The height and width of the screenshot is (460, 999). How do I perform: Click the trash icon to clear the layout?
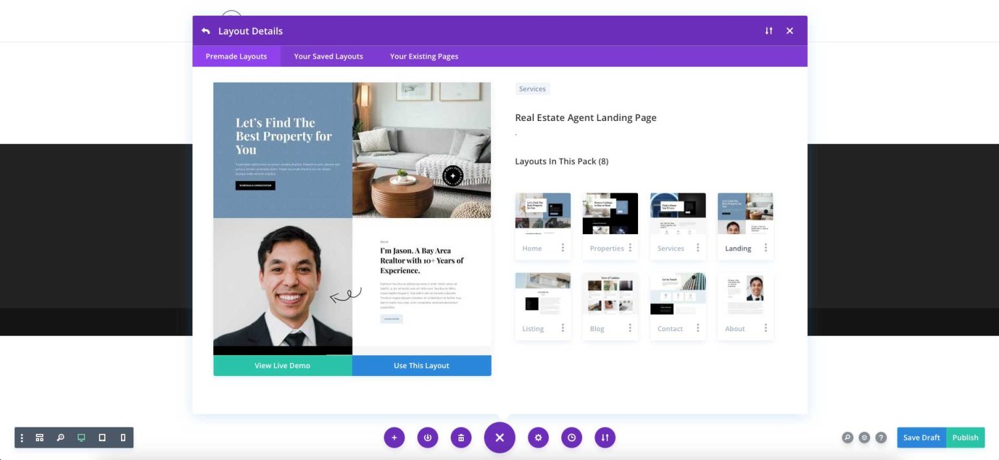tap(461, 437)
